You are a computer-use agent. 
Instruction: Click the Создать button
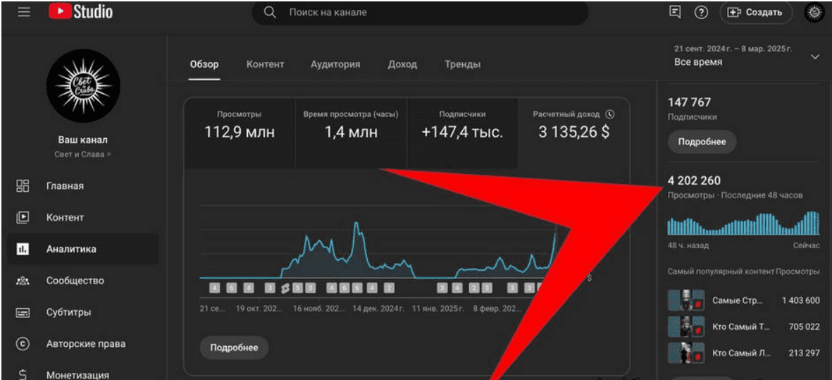(x=755, y=12)
